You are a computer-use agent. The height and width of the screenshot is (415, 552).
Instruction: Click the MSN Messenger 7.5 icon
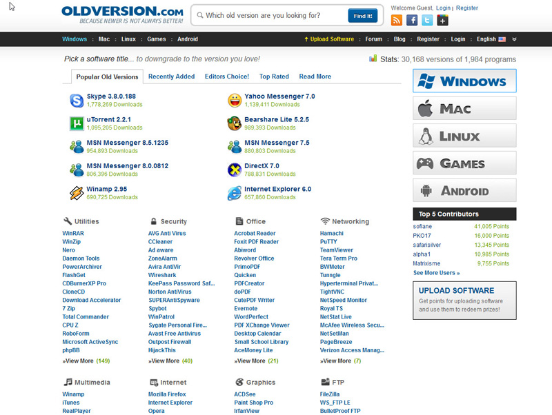tap(235, 147)
